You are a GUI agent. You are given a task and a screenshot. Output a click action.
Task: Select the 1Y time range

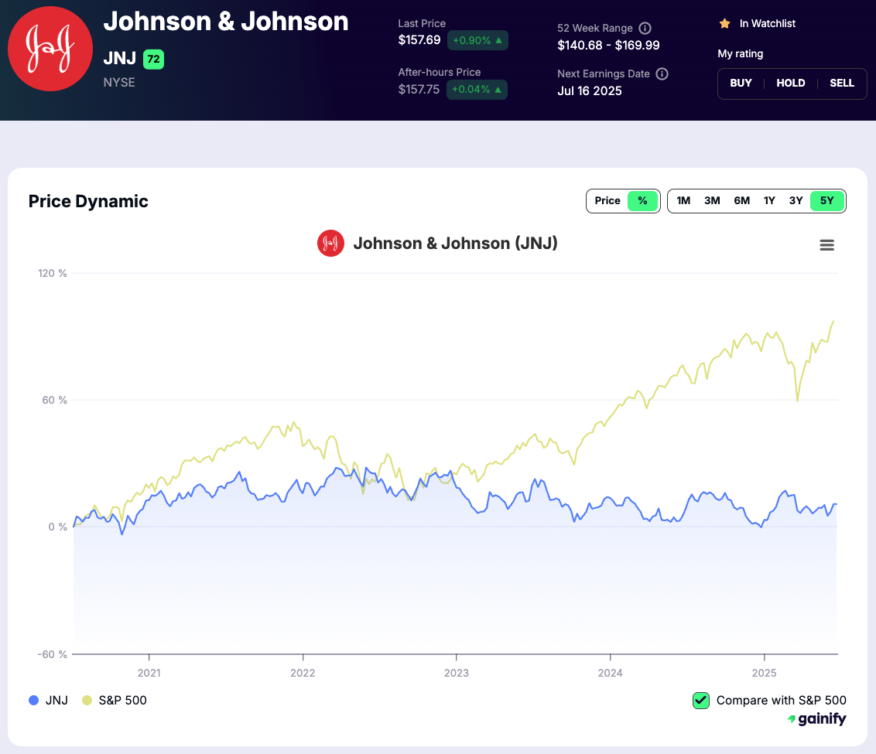pos(769,201)
